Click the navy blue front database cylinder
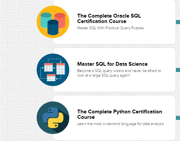The image size is (180, 141). (53, 27)
